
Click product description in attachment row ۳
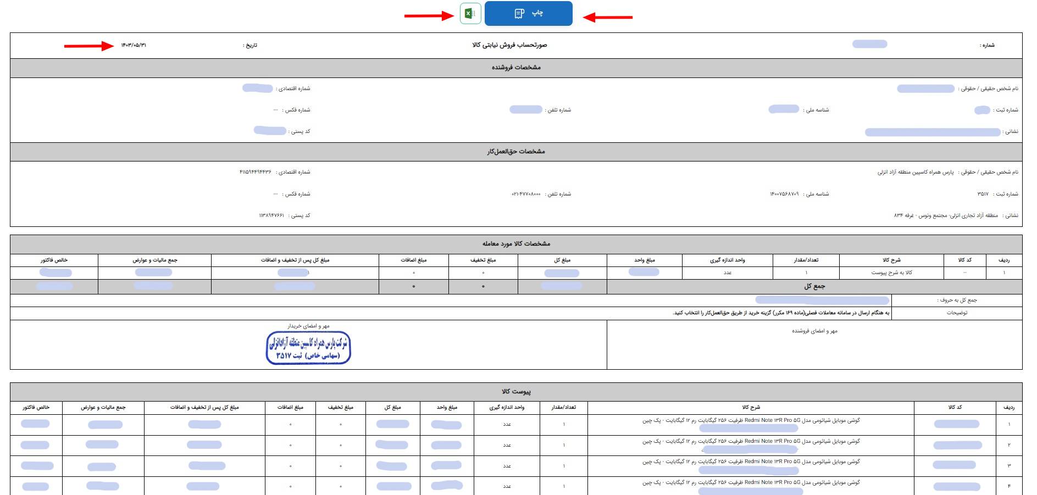click(751, 462)
